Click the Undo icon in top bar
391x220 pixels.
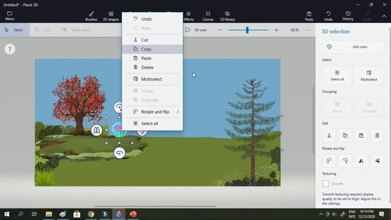(329, 16)
